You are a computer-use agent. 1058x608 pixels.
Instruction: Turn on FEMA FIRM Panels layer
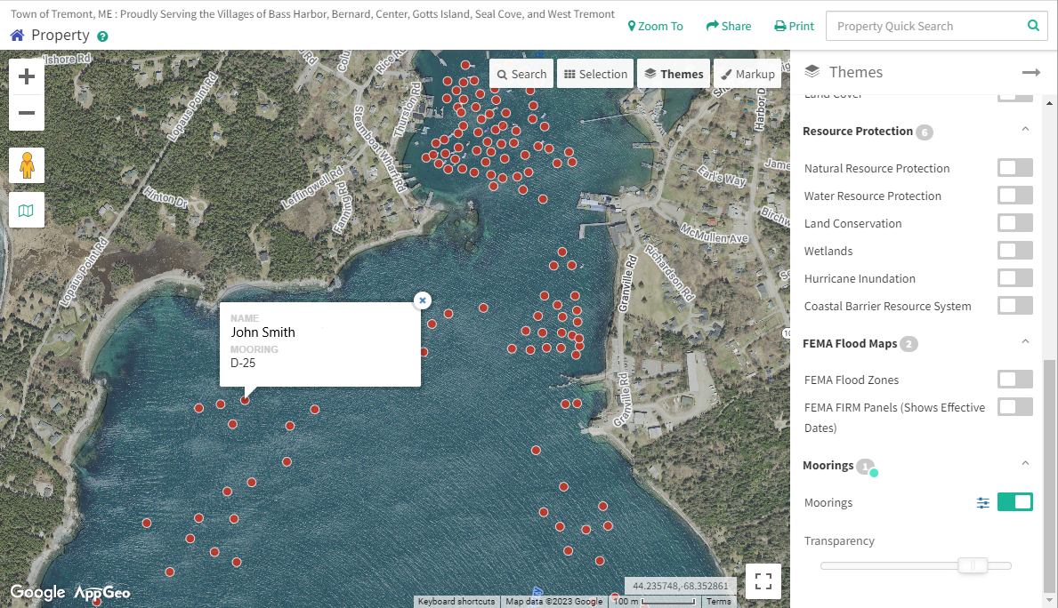point(1014,406)
